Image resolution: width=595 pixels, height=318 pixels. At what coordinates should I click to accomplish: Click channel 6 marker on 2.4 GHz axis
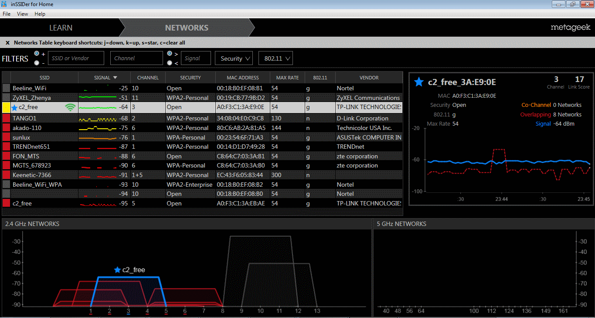(185, 311)
